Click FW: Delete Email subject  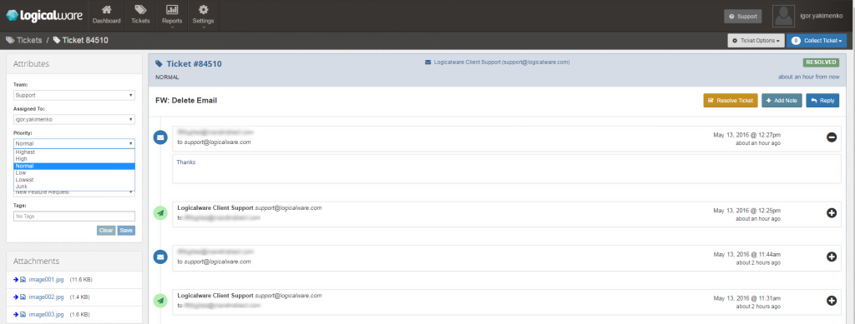[x=186, y=101]
